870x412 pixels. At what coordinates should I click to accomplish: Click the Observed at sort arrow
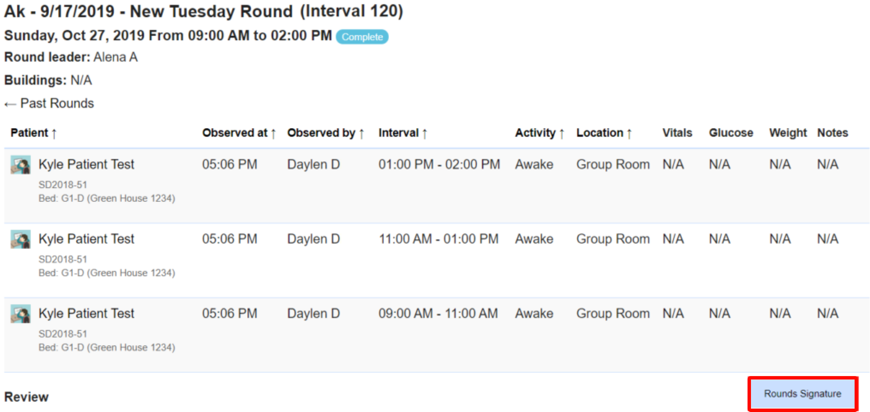pyautogui.click(x=274, y=133)
